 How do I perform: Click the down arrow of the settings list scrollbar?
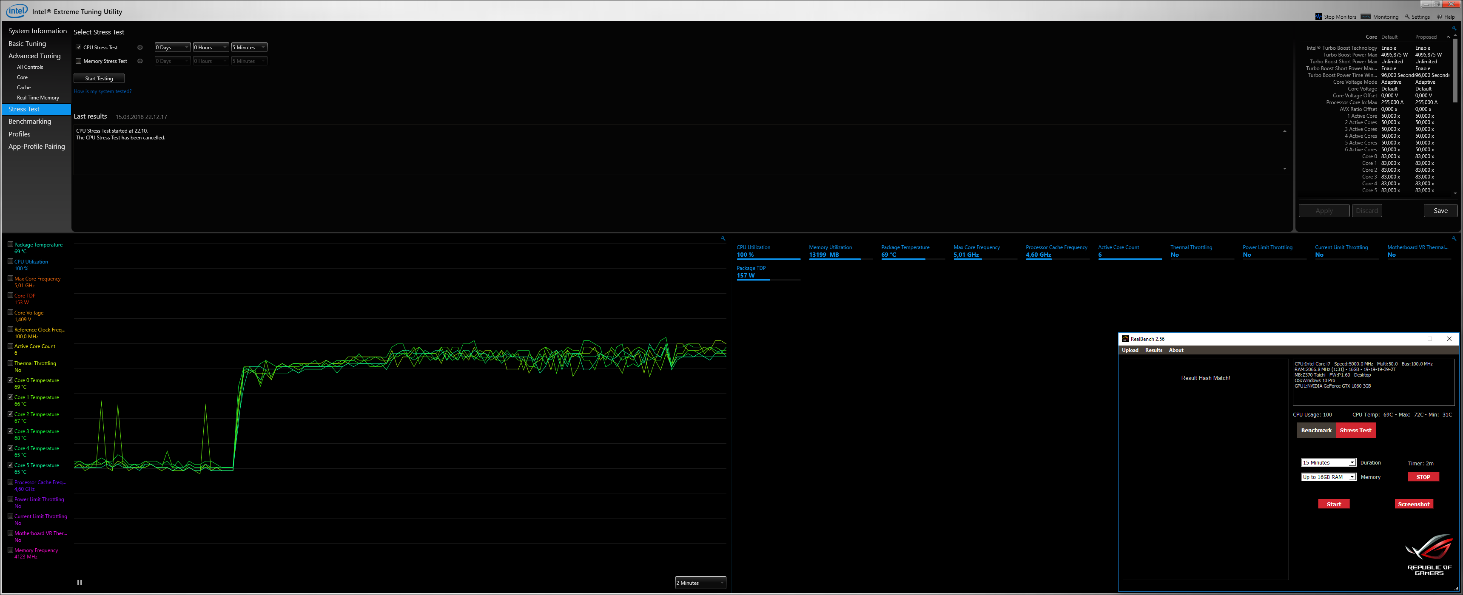click(1455, 193)
